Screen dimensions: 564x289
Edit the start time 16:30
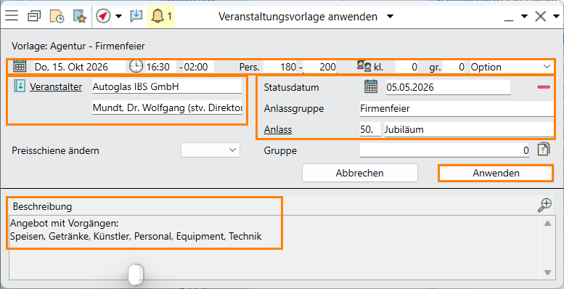[161, 67]
